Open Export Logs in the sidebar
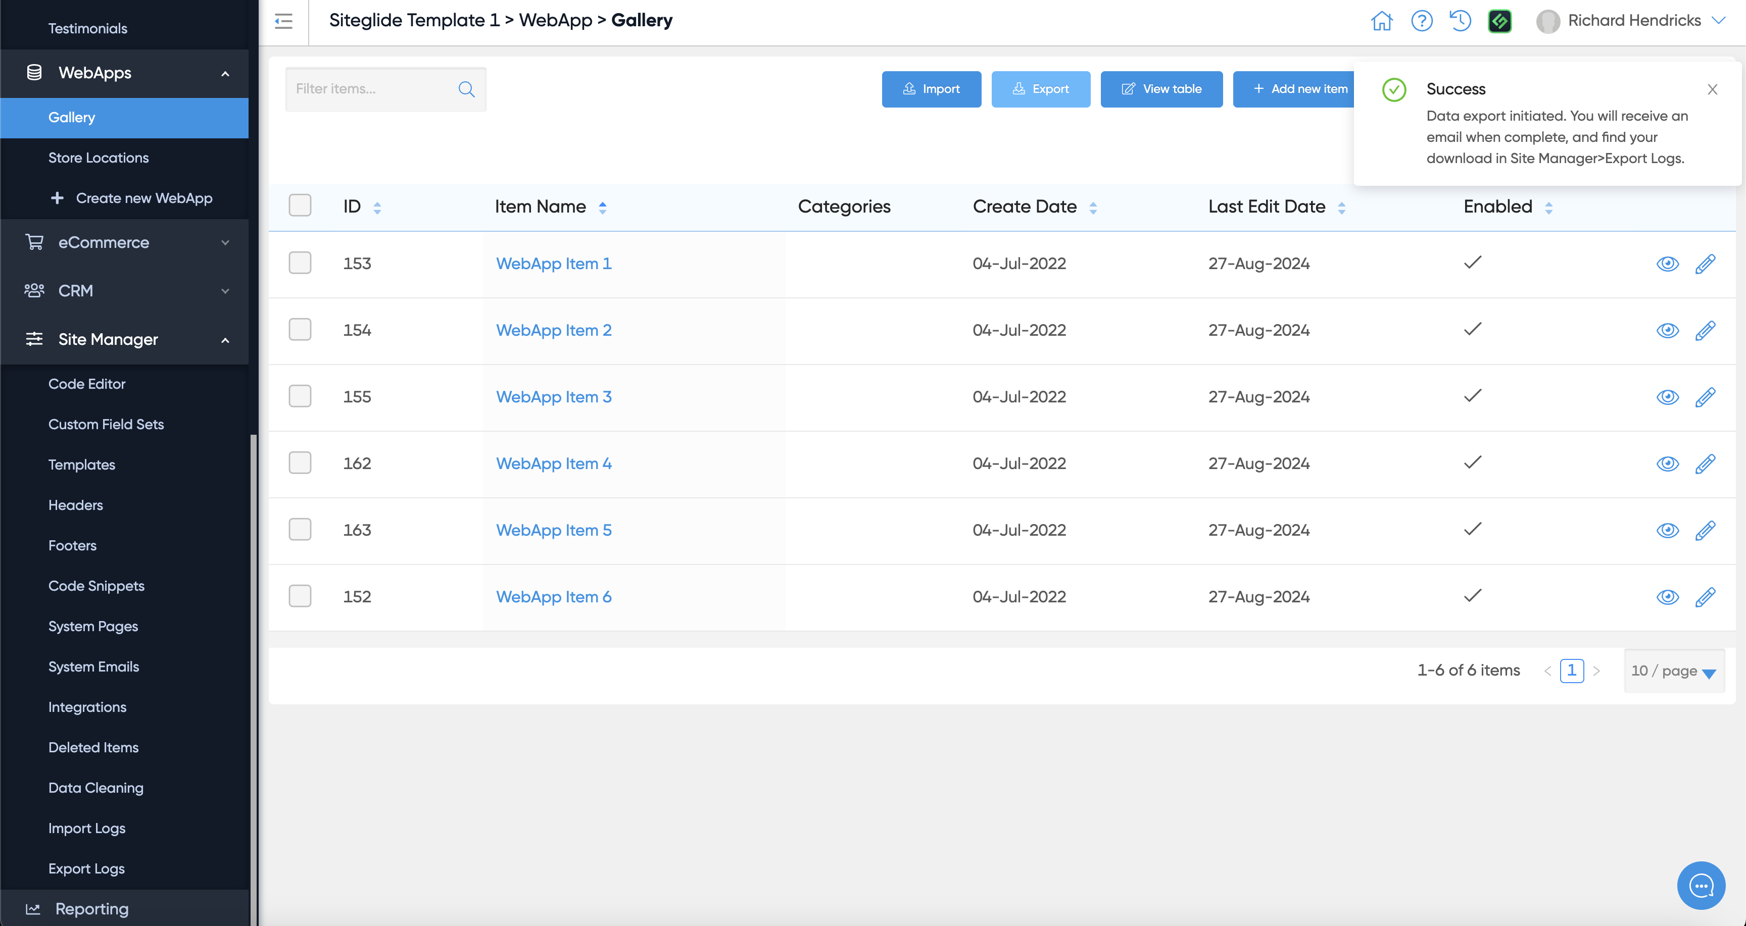Screen dimensions: 1746x926 coord(86,868)
